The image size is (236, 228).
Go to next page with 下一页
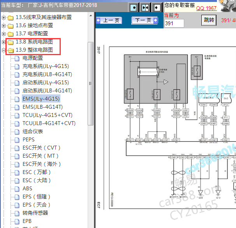pyautogui.click(x=144, y=20)
